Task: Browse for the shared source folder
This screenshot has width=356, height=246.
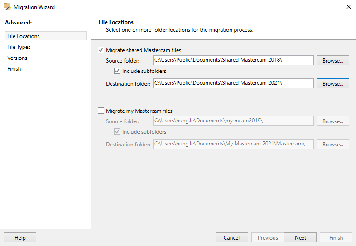Action: pyautogui.click(x=333, y=60)
